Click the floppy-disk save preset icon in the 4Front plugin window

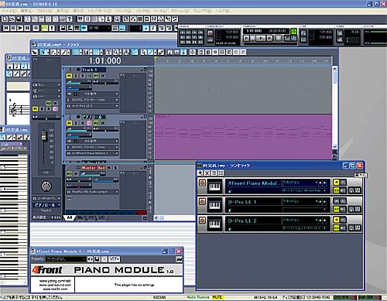97,259
